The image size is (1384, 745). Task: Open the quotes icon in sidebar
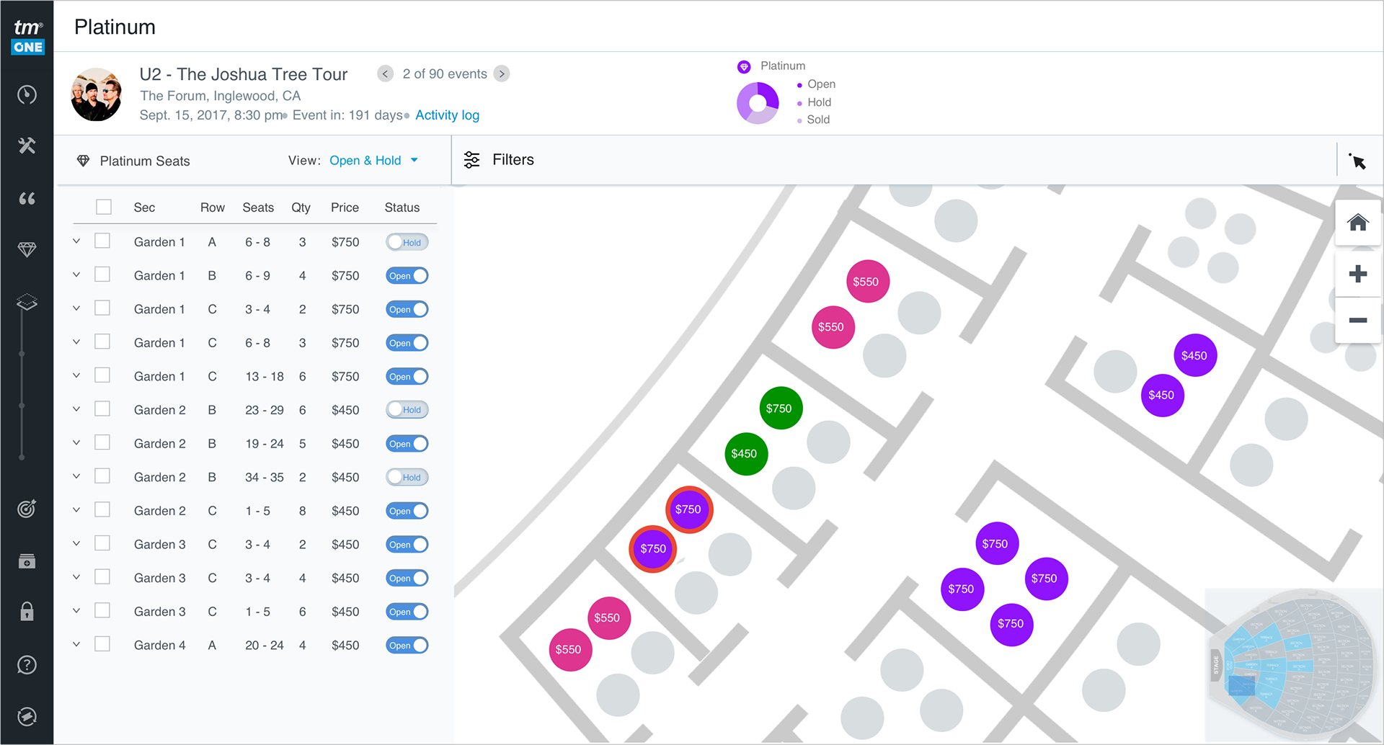(27, 198)
